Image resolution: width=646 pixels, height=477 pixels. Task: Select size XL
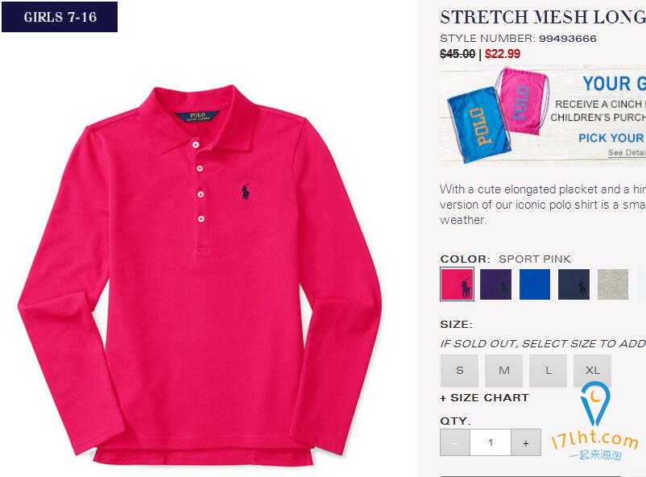[592, 370]
